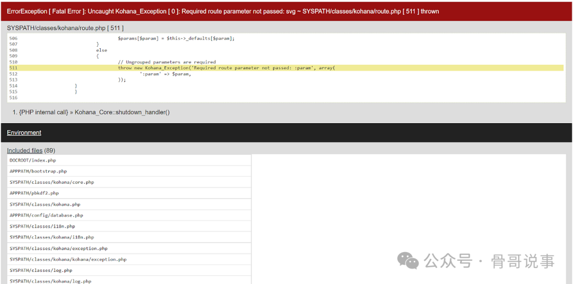
Task: Click the fatal error header message
Action: [x=223, y=11]
